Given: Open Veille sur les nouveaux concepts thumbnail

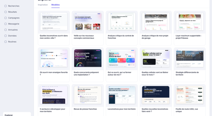Looking at the screenshot, I should (x=88, y=21).
